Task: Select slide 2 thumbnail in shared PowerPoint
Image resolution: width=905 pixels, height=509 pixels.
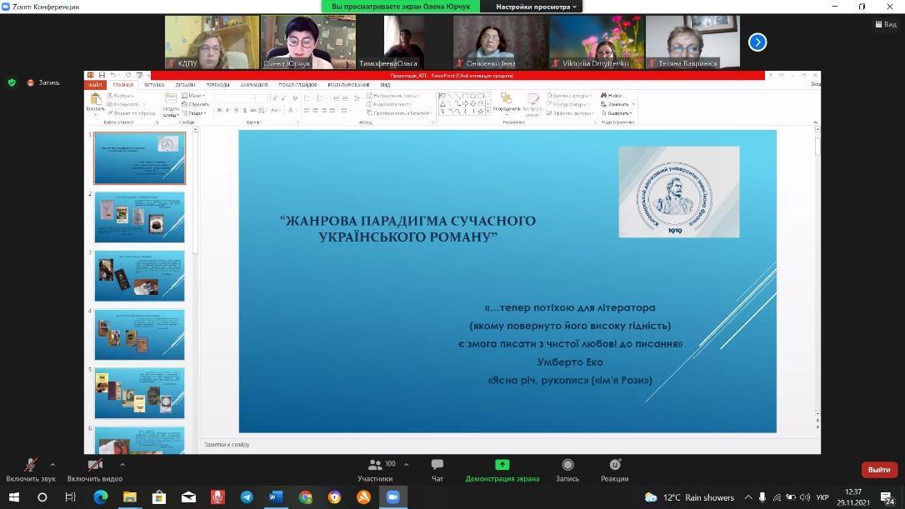Action: [139, 217]
